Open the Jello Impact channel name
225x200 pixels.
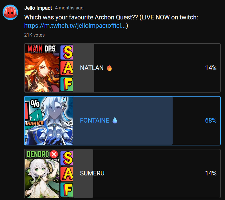(x=38, y=8)
